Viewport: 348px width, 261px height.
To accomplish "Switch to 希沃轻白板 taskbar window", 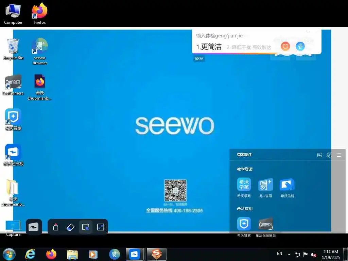I will (135, 254).
